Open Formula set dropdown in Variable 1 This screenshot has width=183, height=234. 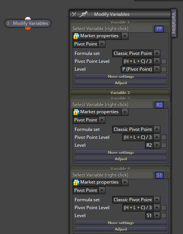coord(157,53)
